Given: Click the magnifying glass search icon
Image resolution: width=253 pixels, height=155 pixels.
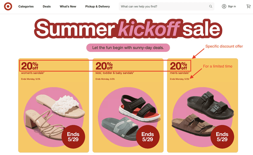Looking at the screenshot, I should coord(211,6).
